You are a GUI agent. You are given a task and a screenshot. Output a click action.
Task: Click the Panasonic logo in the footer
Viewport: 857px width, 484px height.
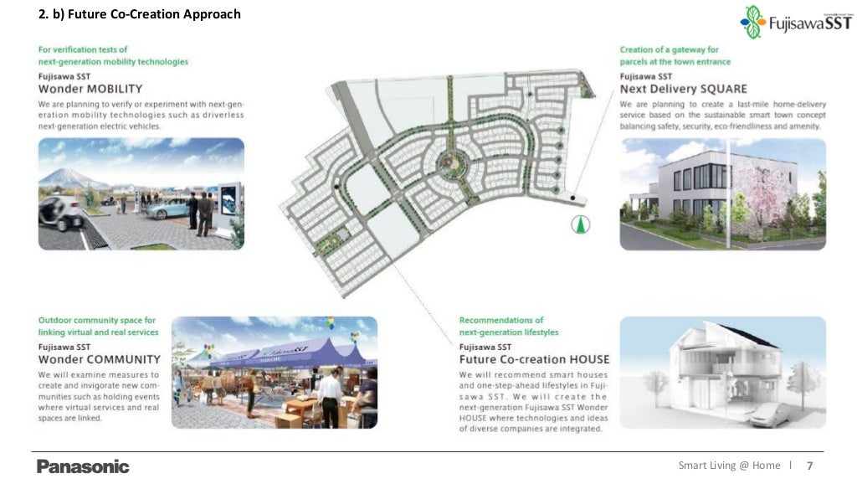coord(83,466)
